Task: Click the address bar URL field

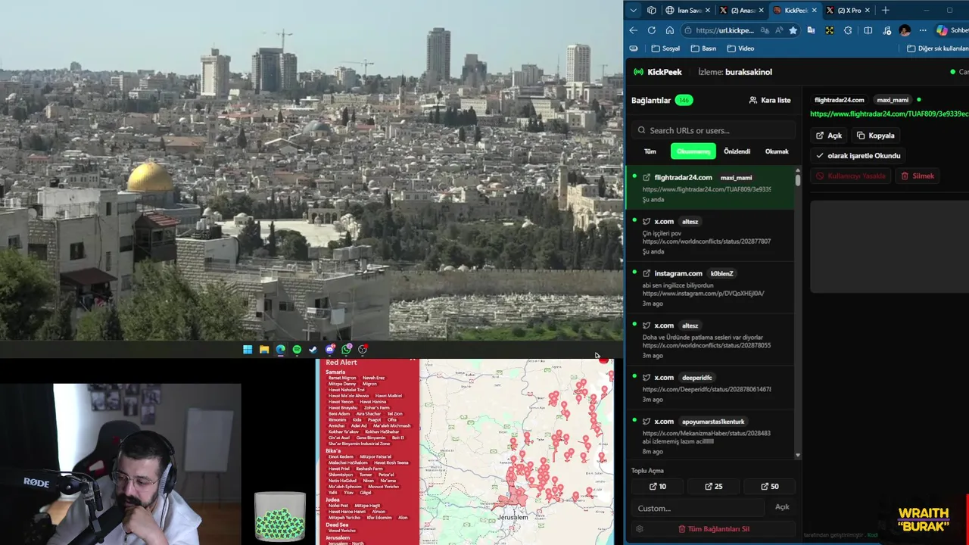Action: pos(724,30)
